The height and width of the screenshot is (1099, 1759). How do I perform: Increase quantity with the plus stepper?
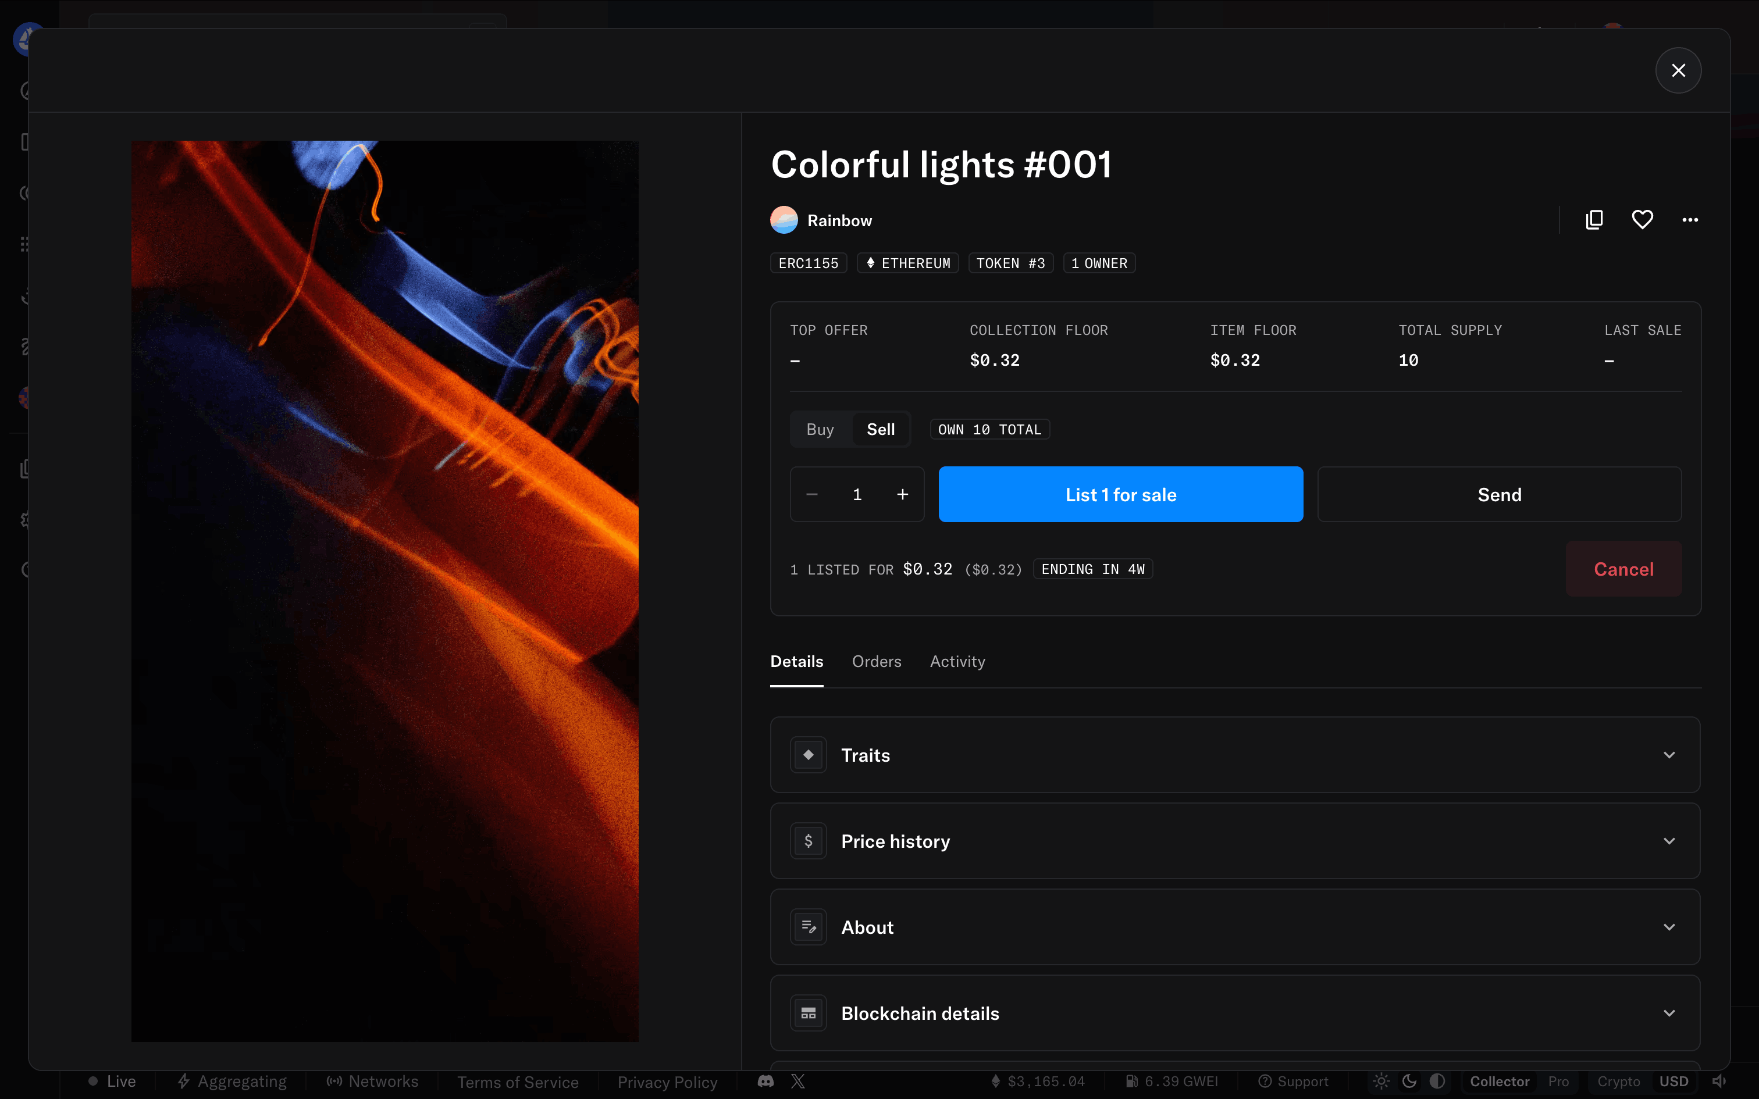coord(903,494)
